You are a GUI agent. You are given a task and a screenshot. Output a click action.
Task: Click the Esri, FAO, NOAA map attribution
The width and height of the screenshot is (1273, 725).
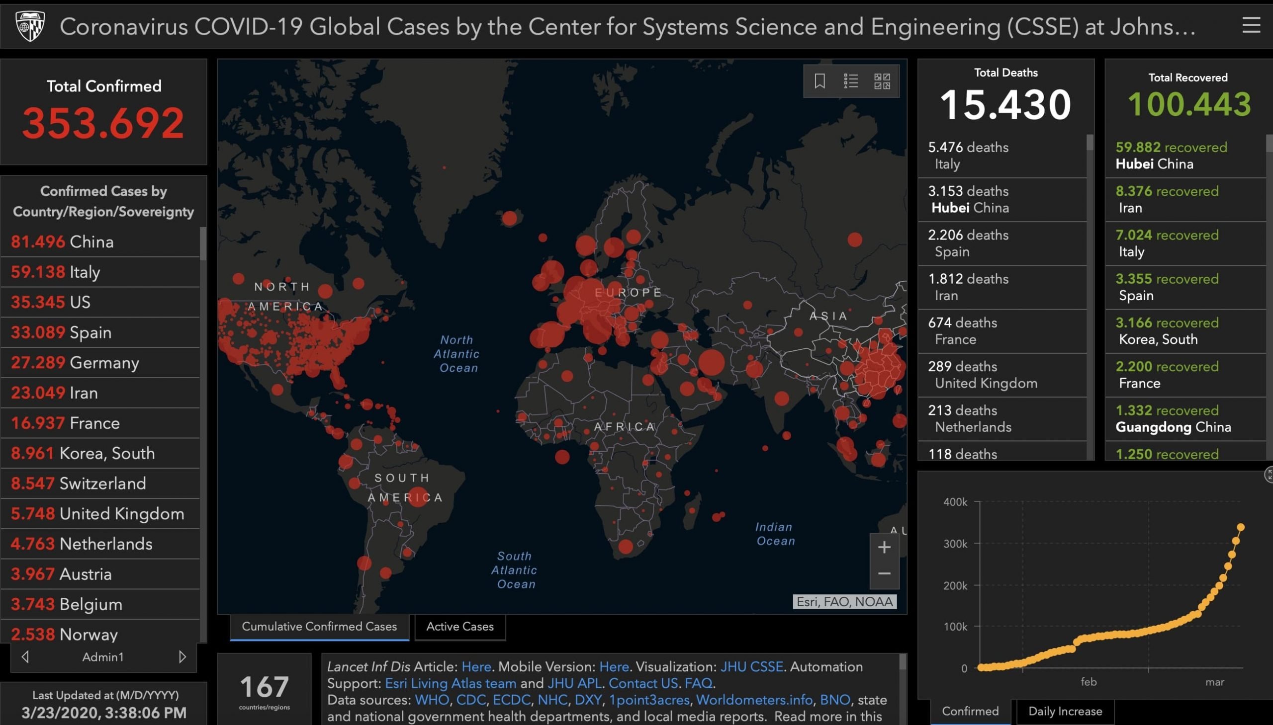coord(844,601)
